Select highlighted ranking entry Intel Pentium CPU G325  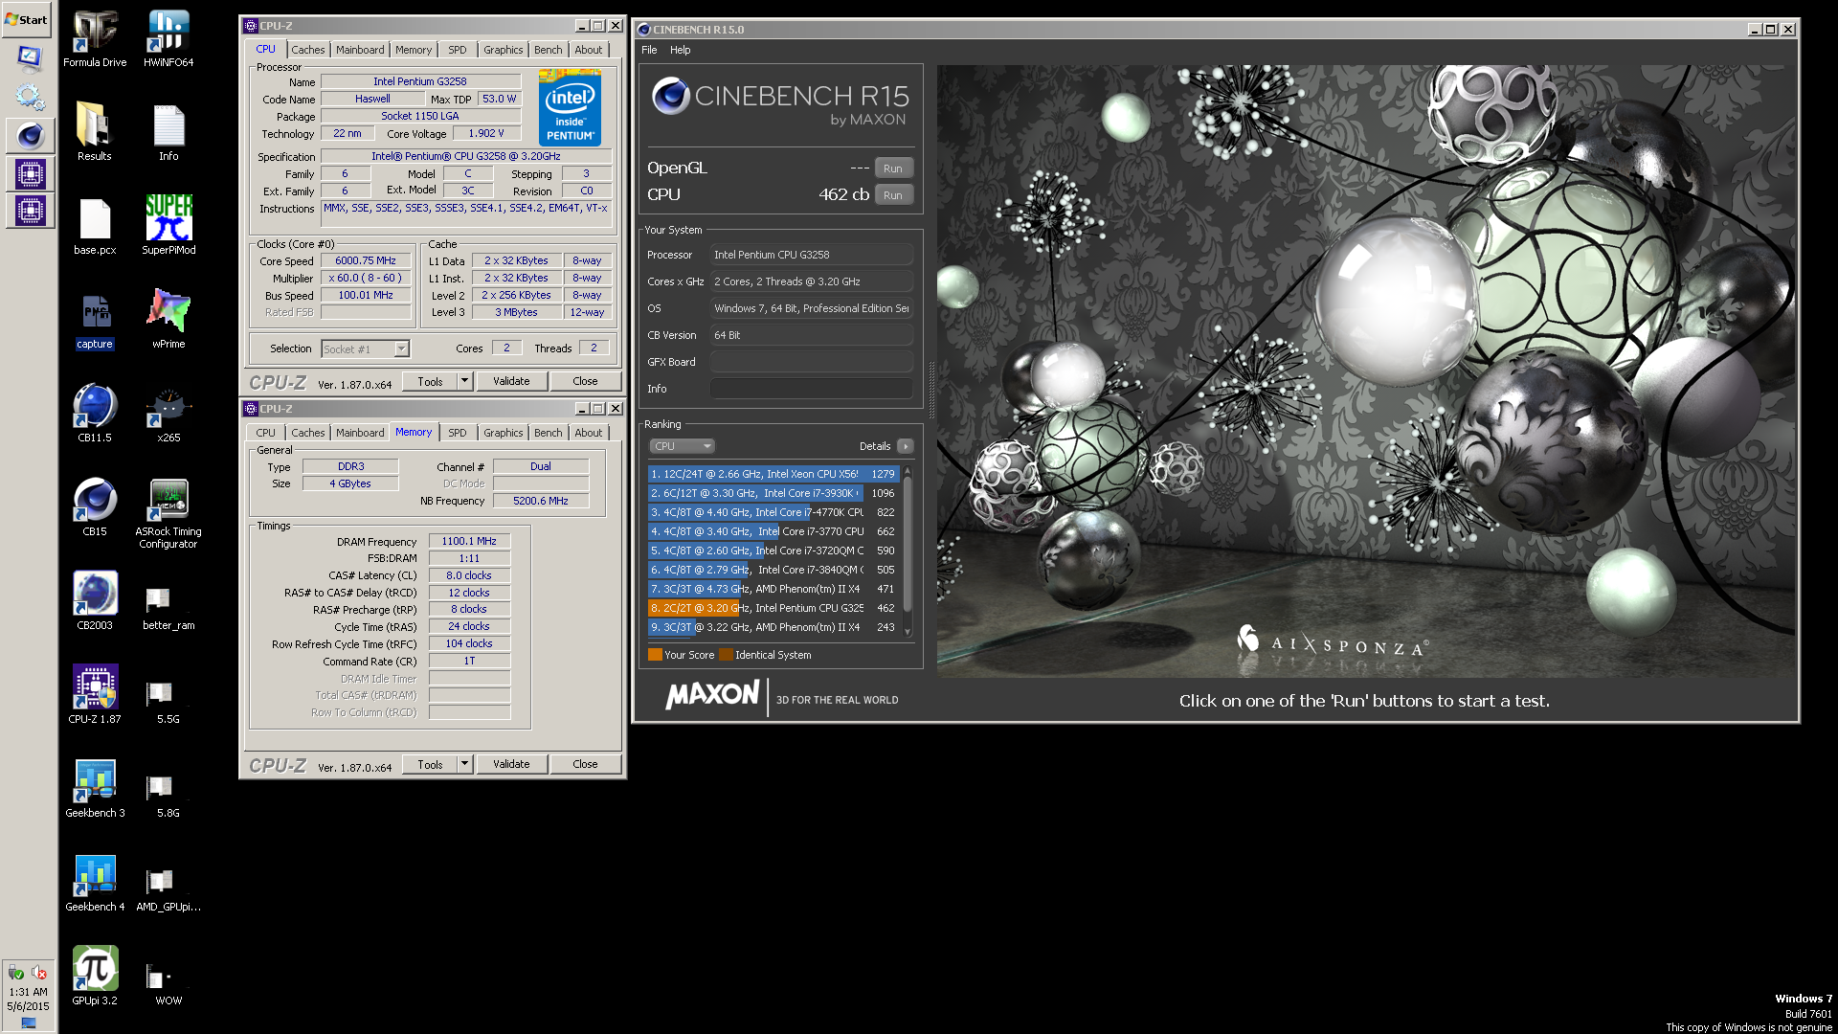(773, 608)
